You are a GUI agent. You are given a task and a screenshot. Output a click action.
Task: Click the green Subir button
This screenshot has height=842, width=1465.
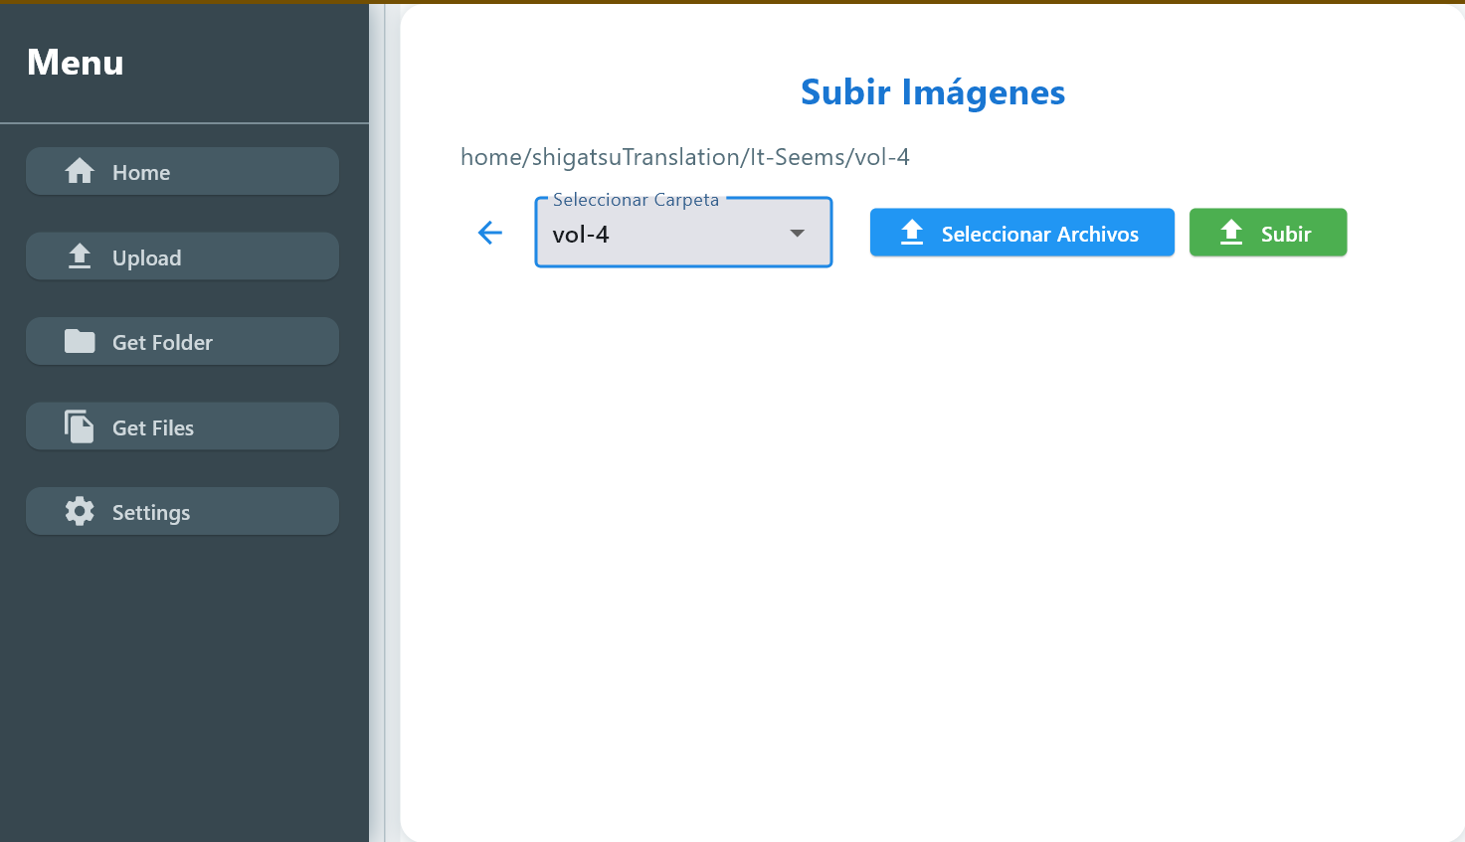(x=1268, y=233)
